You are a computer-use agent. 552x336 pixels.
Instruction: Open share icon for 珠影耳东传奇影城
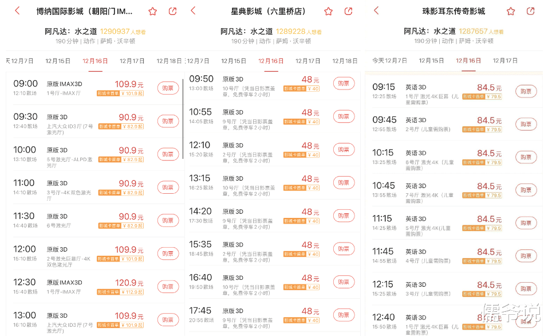pos(530,11)
